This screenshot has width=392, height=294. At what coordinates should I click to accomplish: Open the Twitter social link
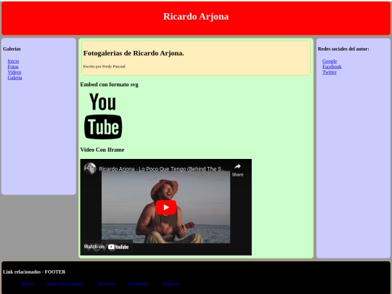[330, 73]
